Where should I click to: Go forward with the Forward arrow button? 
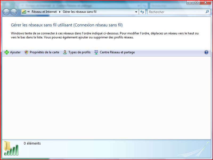tap(13, 12)
